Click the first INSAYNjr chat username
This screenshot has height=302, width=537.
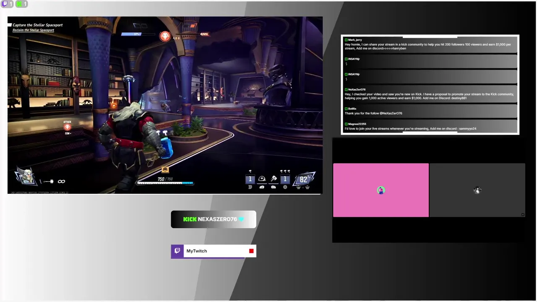click(354, 59)
